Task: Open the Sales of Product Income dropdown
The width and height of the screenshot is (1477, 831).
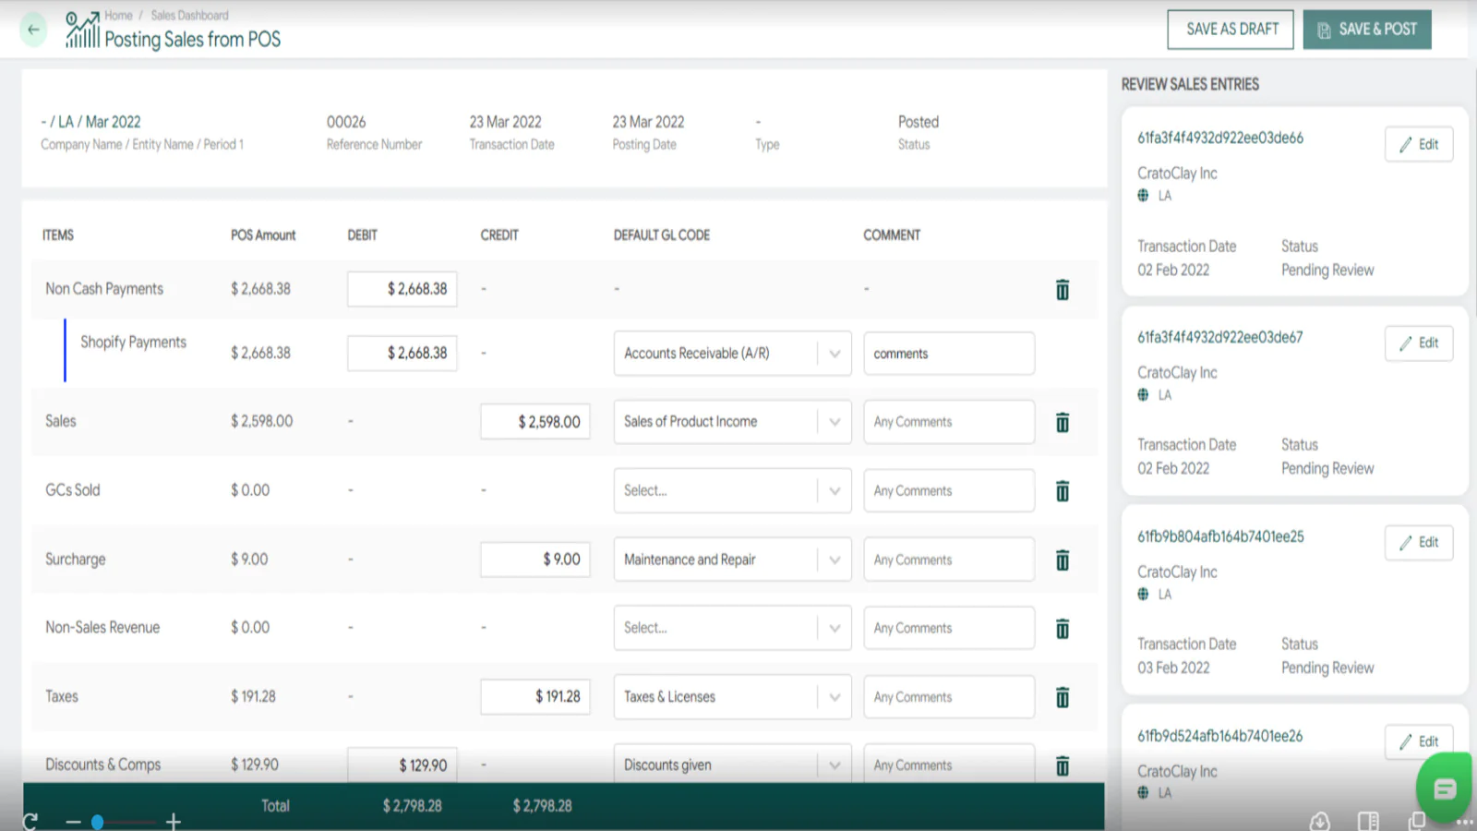Action: coord(834,422)
